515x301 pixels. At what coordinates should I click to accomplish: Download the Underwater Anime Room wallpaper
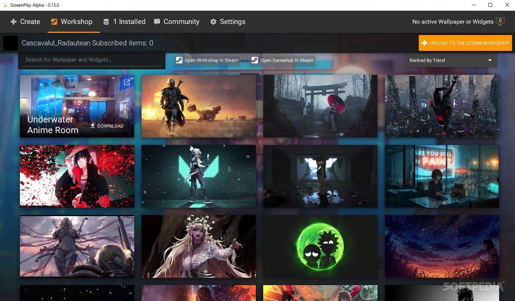107,126
